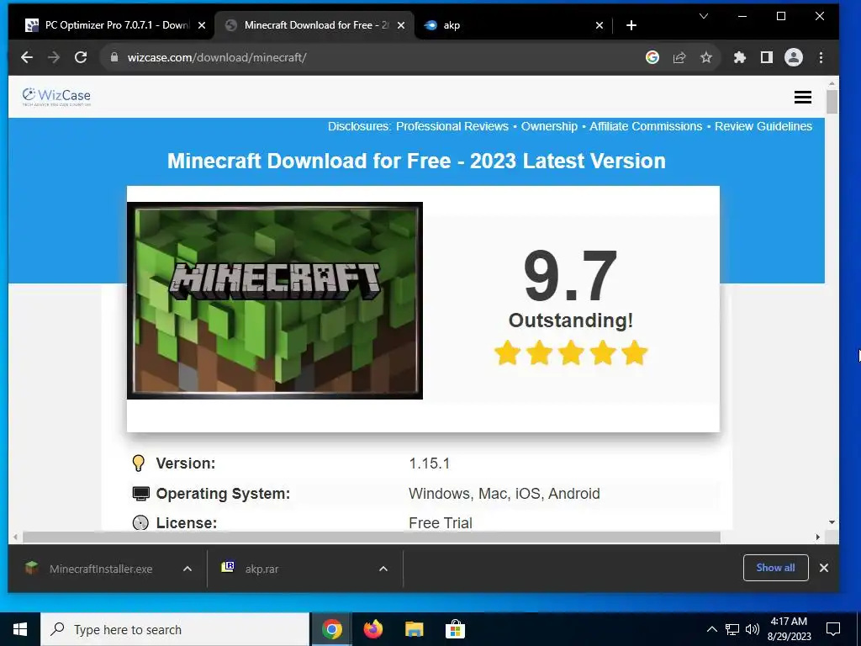Viewport: 861px width, 646px height.
Task: Open Chrome from the taskbar
Action: click(331, 629)
